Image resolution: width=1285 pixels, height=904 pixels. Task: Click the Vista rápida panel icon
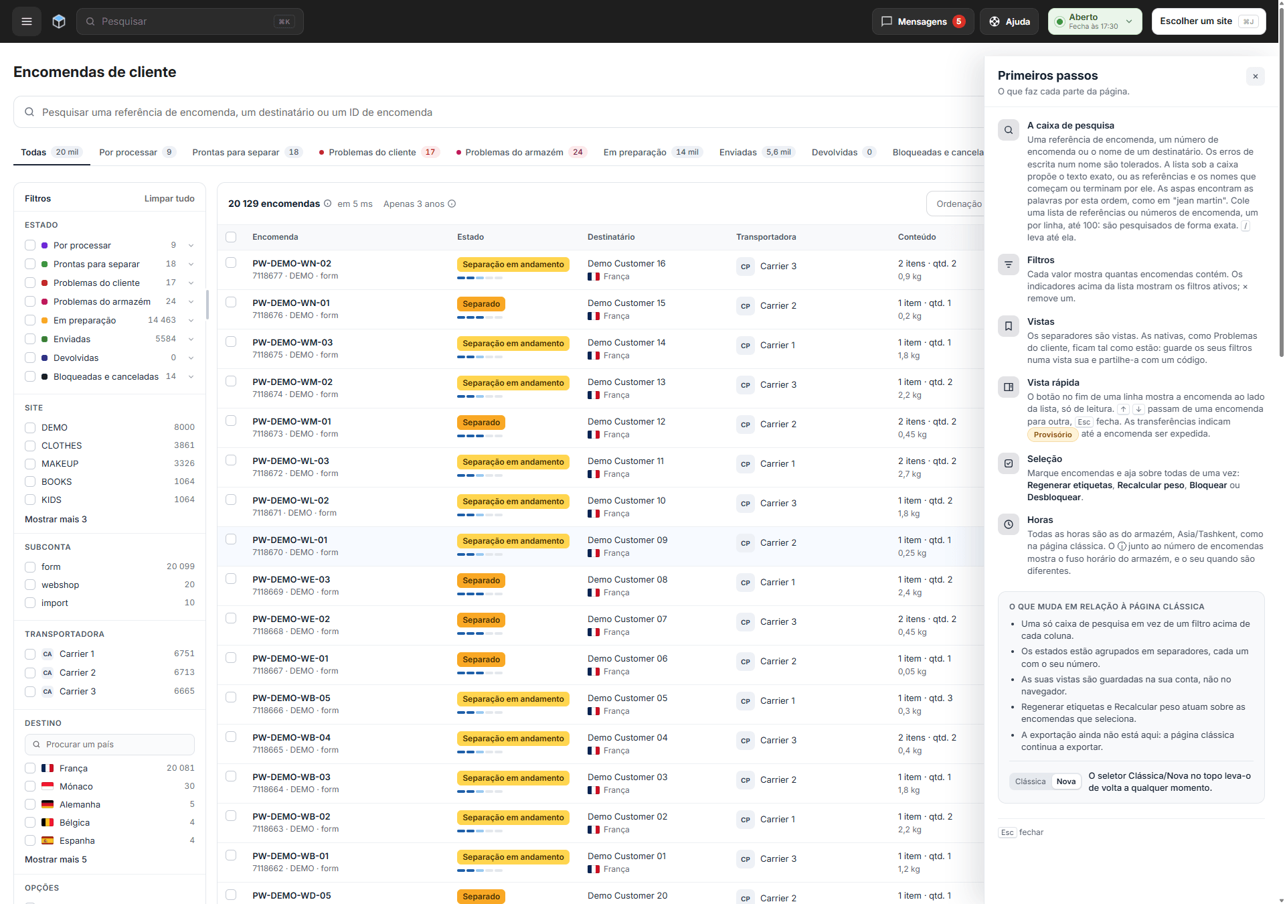[1008, 387]
